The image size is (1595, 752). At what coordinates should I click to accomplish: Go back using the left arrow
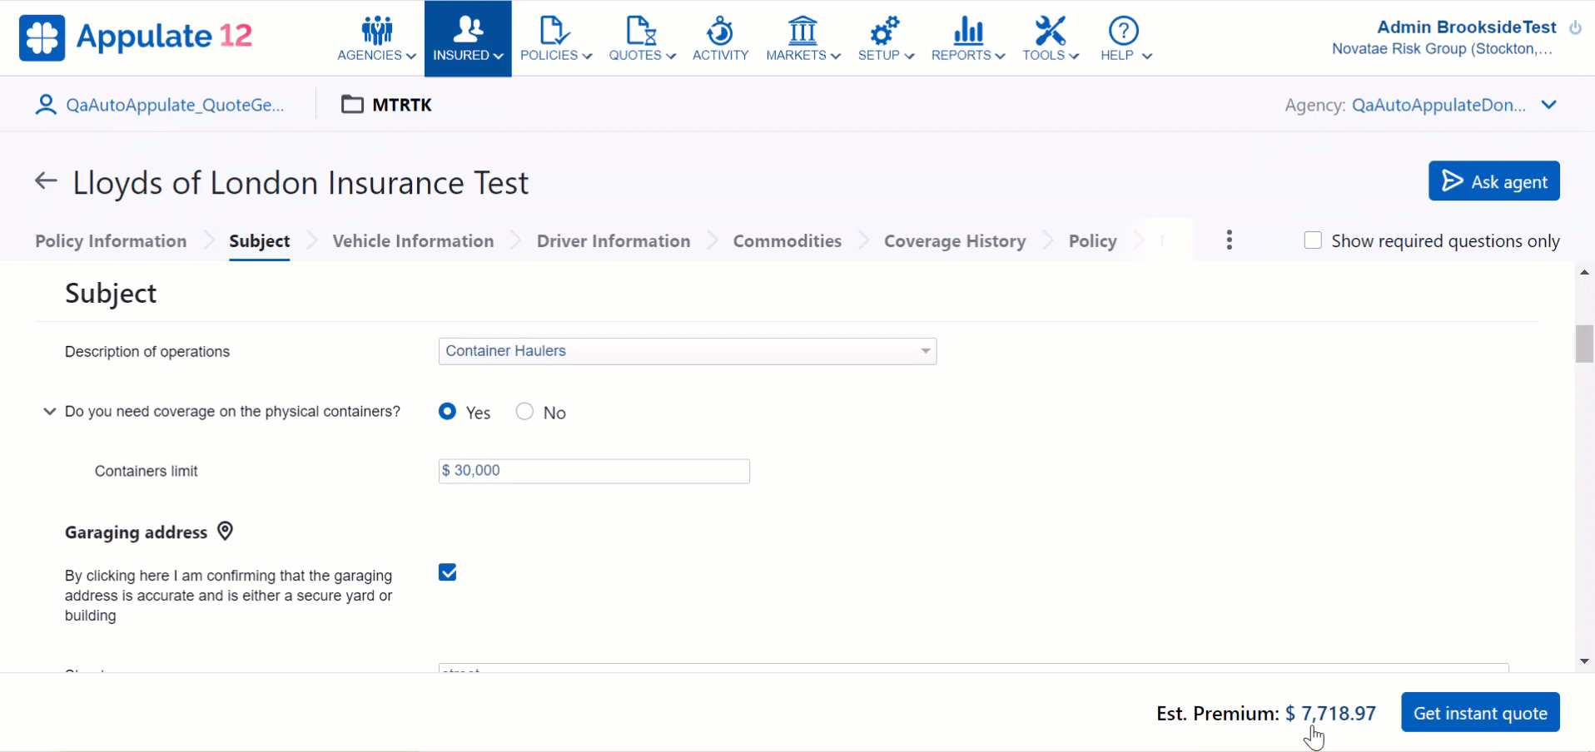[46, 181]
